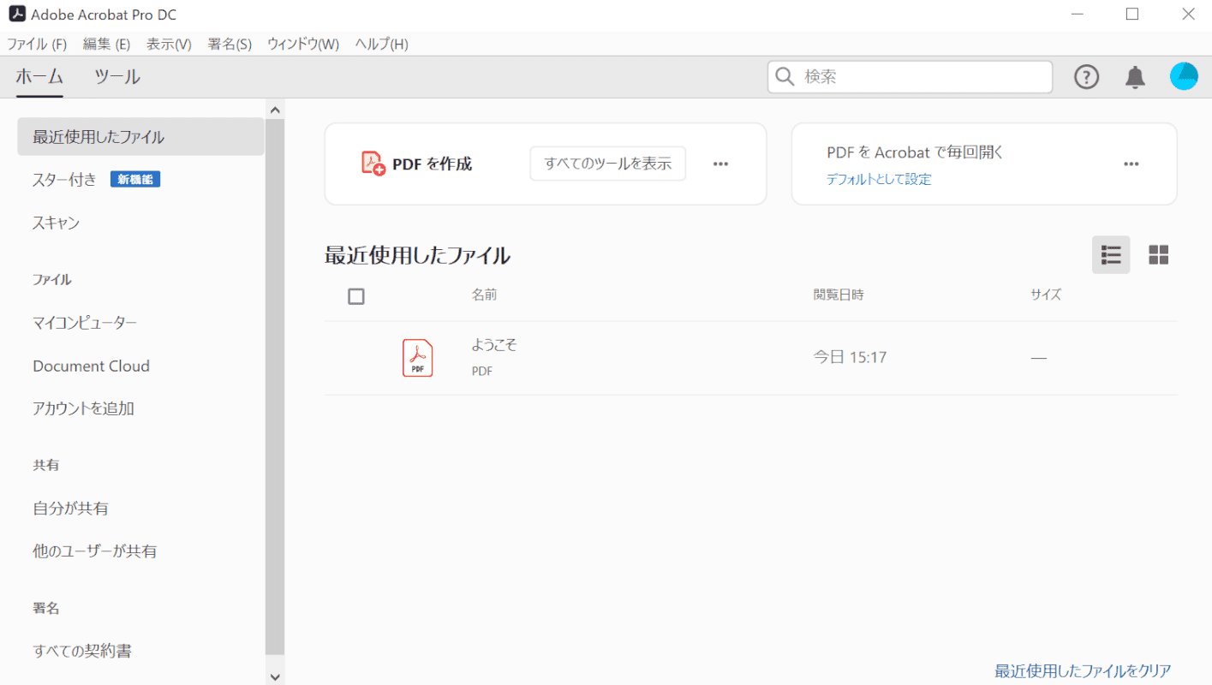1212x685 pixels.
Task: Click アカウントを追加 in the sidebar
Action: click(83, 408)
